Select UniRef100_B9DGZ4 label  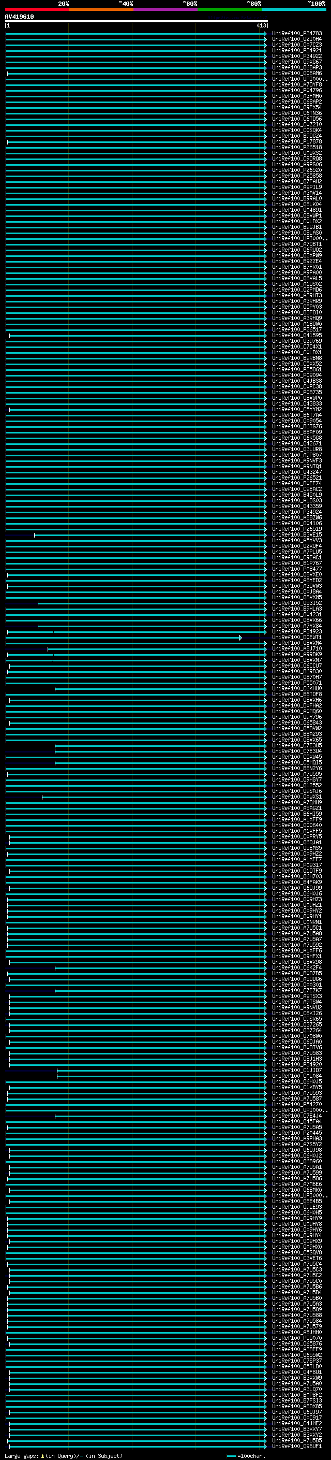[x=297, y=136]
